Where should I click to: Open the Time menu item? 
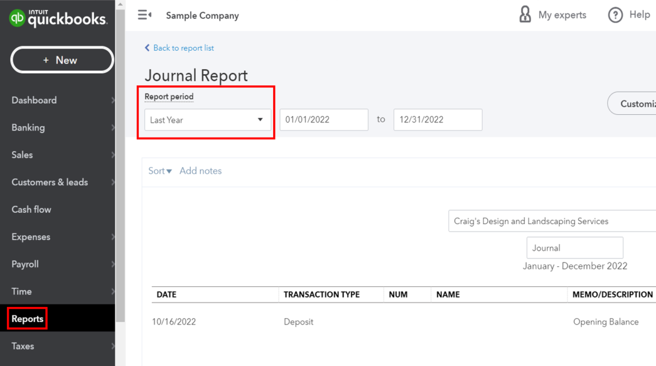click(x=22, y=291)
